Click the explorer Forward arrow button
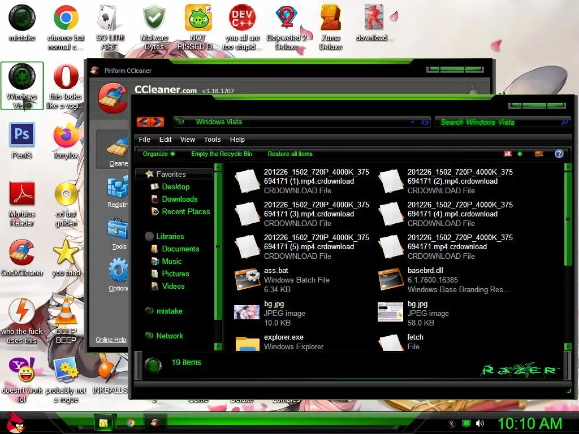 pos(157,122)
